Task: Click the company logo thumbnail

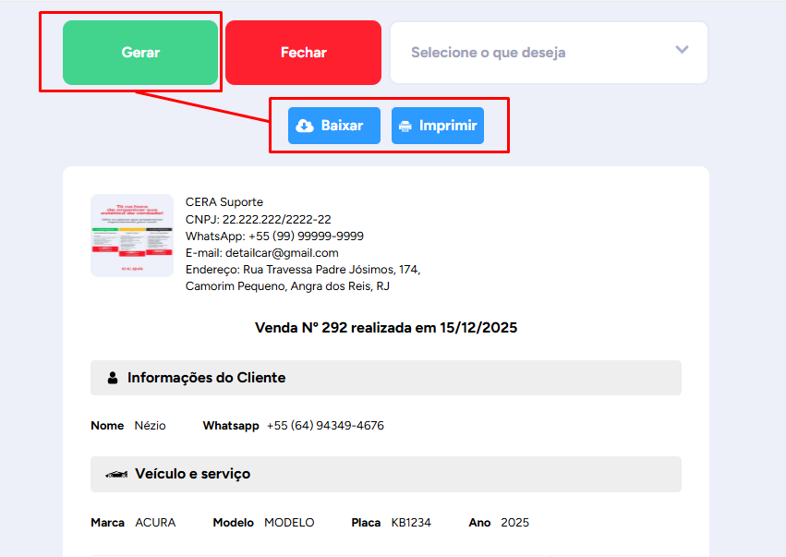Action: pyautogui.click(x=132, y=236)
